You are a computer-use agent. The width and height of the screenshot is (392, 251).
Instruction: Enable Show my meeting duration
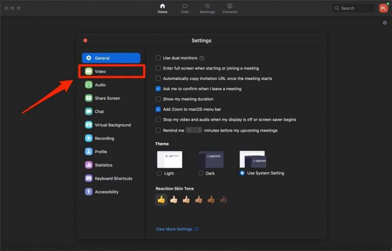(x=158, y=99)
